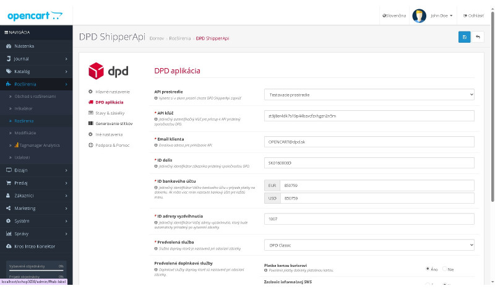Click the Správy chart icon
This screenshot has height=291, width=495.
pos(9,234)
